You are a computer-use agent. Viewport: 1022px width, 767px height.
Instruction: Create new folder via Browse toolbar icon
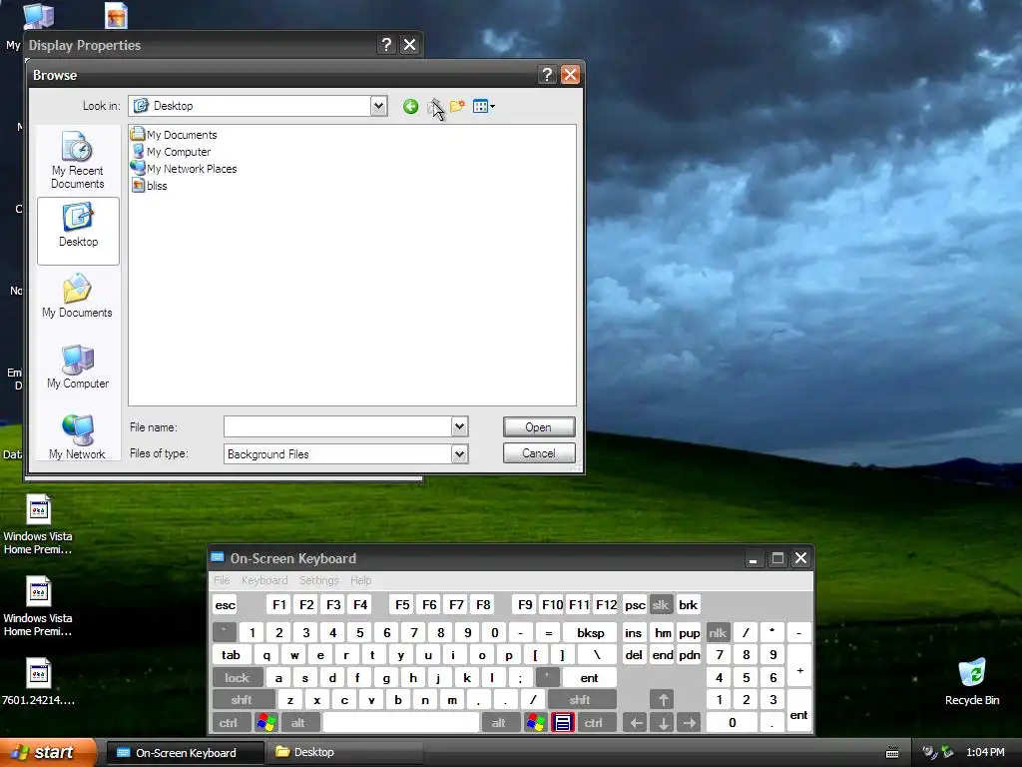pos(457,106)
